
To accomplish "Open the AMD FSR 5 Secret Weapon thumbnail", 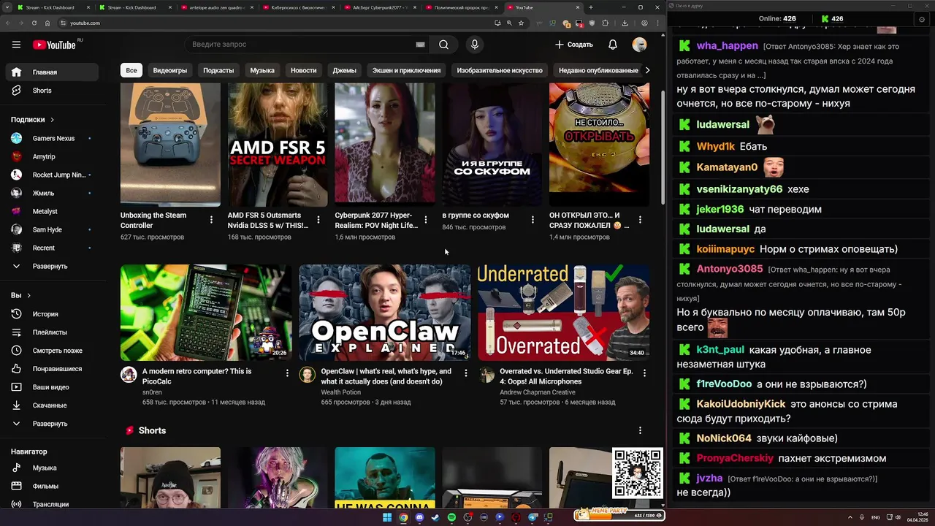I will 278,144.
